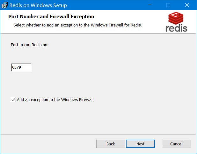
Task: Click the gray "redis" wordmark under the logo
Action: point(176,28)
